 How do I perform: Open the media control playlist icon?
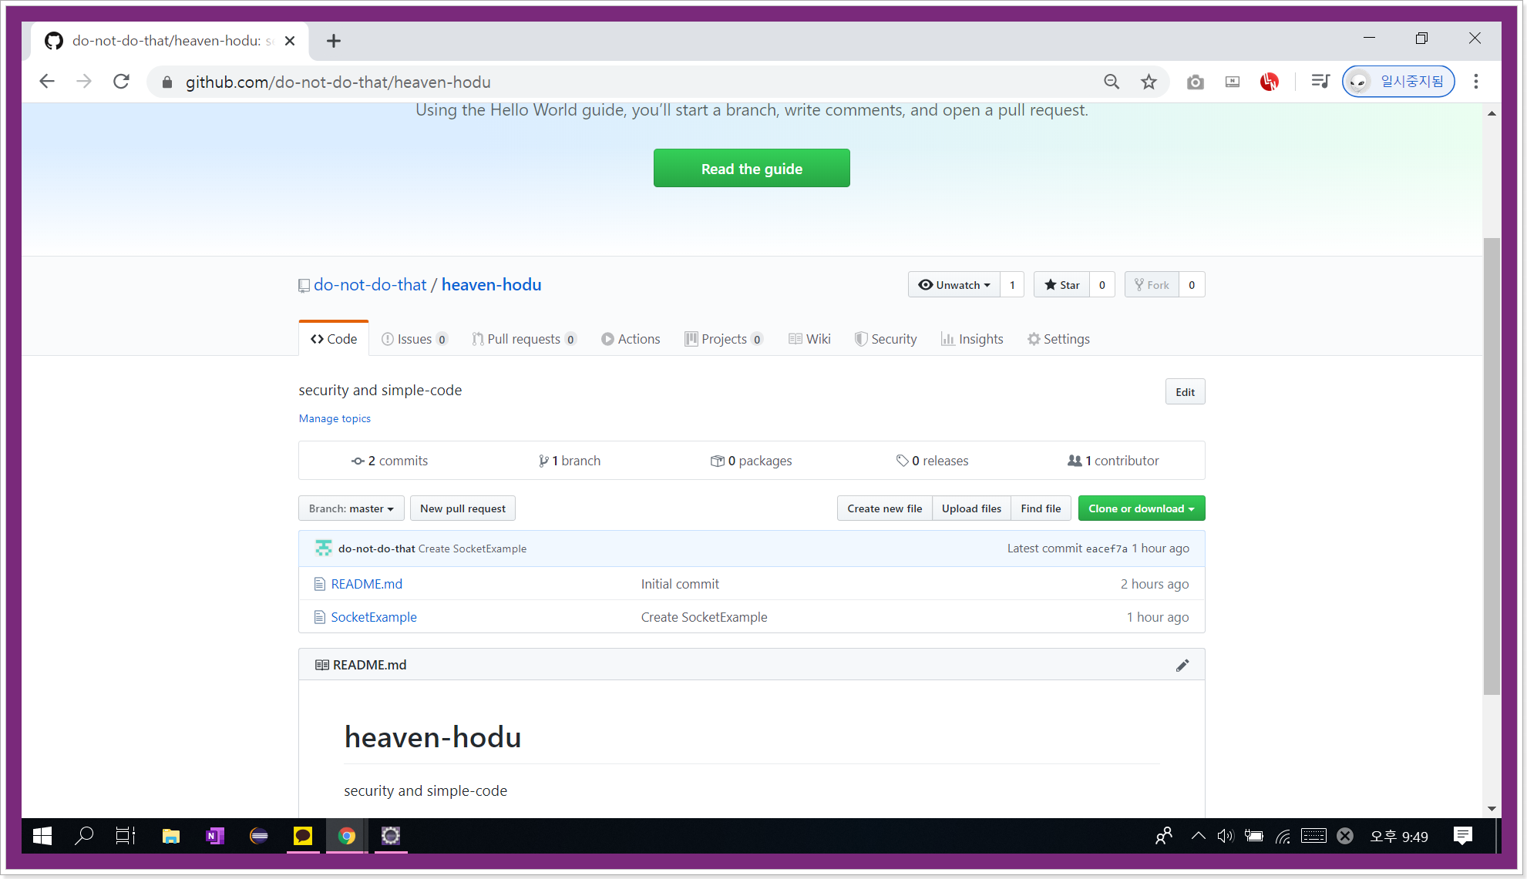[x=1320, y=82]
